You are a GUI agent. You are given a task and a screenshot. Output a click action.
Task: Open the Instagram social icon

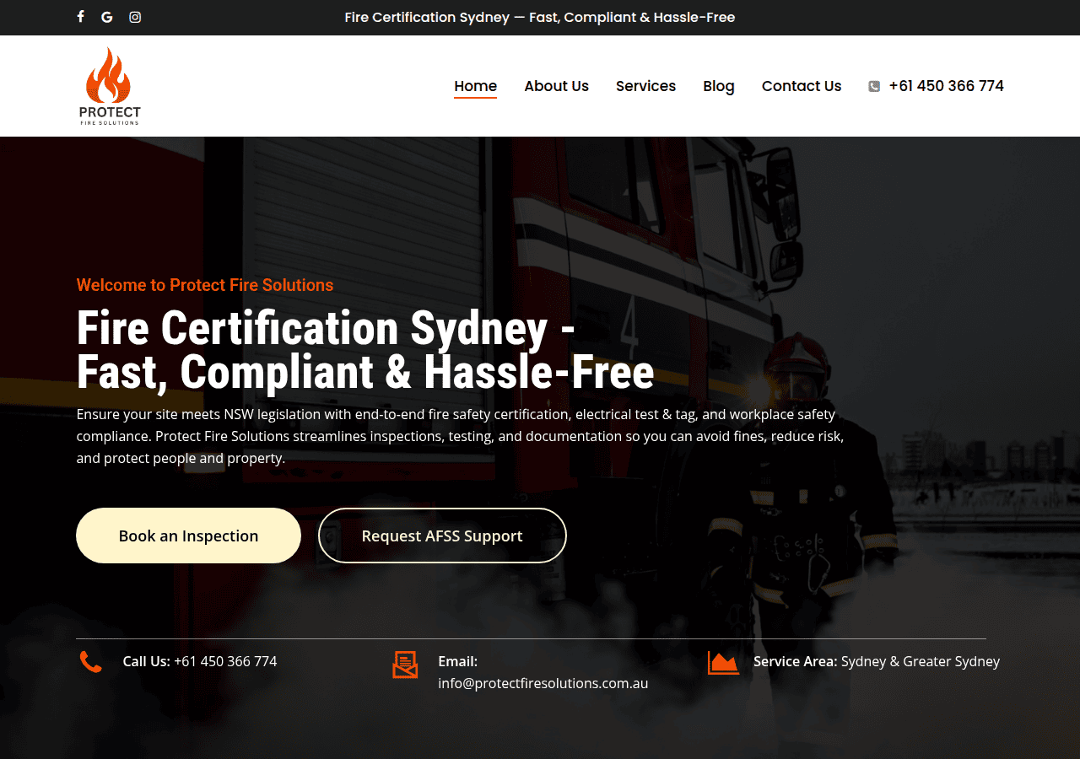pyautogui.click(x=135, y=17)
